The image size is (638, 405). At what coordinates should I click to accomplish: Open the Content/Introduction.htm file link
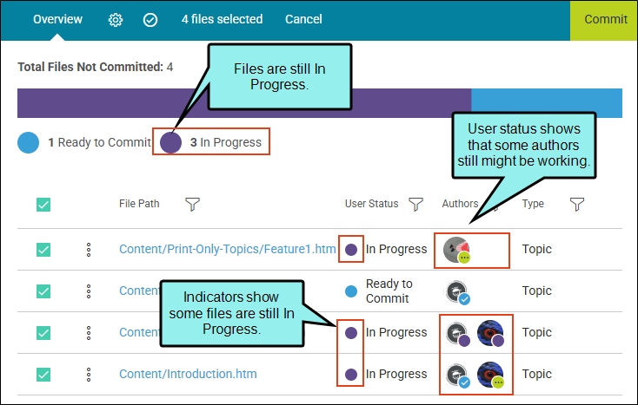tap(188, 374)
